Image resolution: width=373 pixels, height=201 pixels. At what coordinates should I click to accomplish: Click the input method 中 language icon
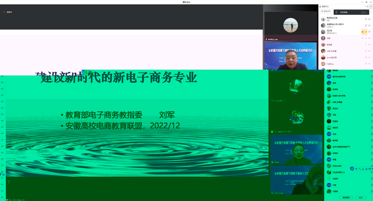coord(356,169)
